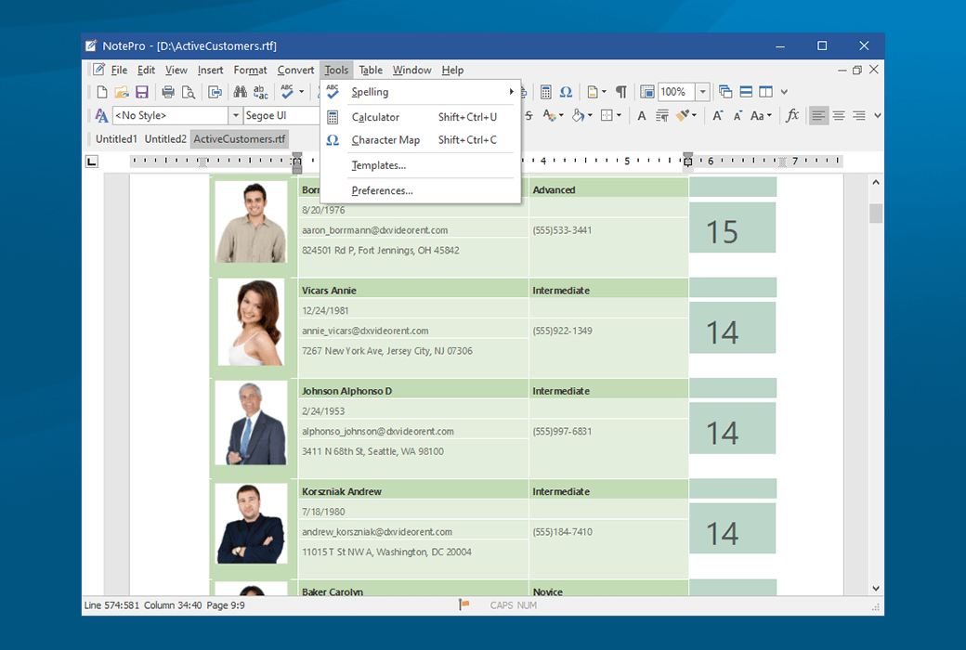This screenshot has height=650, width=966.
Task: Tile windows vertically
Action: pyautogui.click(x=765, y=92)
